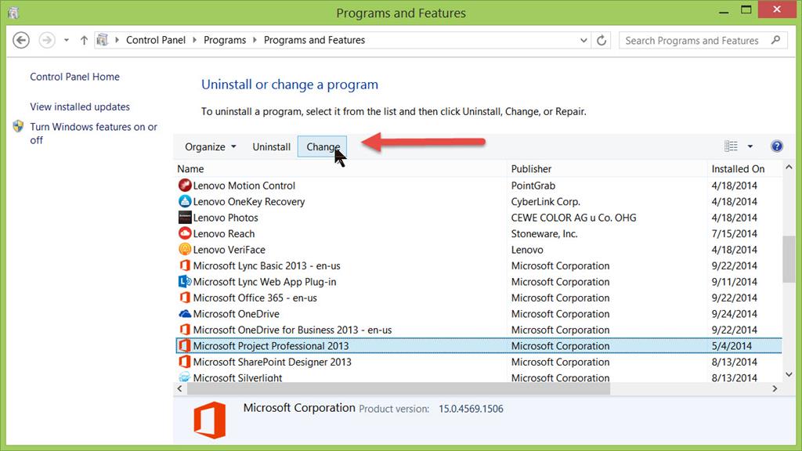The image size is (802, 451).
Task: Click the Lenovo Photos program icon
Action: 185,218
